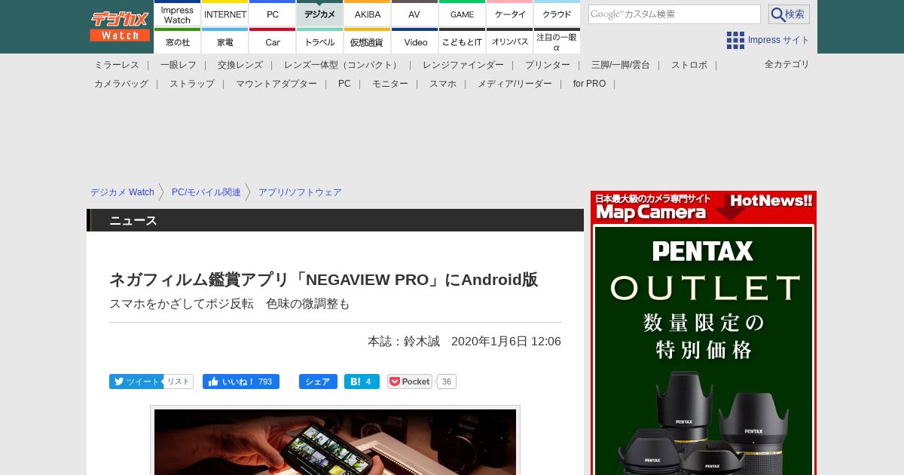Open the 仮想通貨 Watch tab
904x475 pixels.
pos(368,41)
